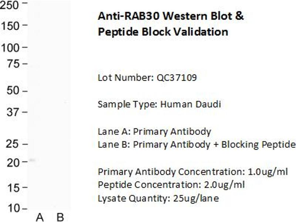
Task: Select the Lane A: Primary Antibody description
Action: pyautogui.click(x=154, y=131)
